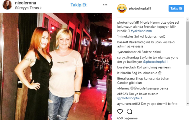The width and height of the screenshot is (189, 120).
Task: Follow nicolerona with blue Takip Et text
Action: [x=79, y=5]
